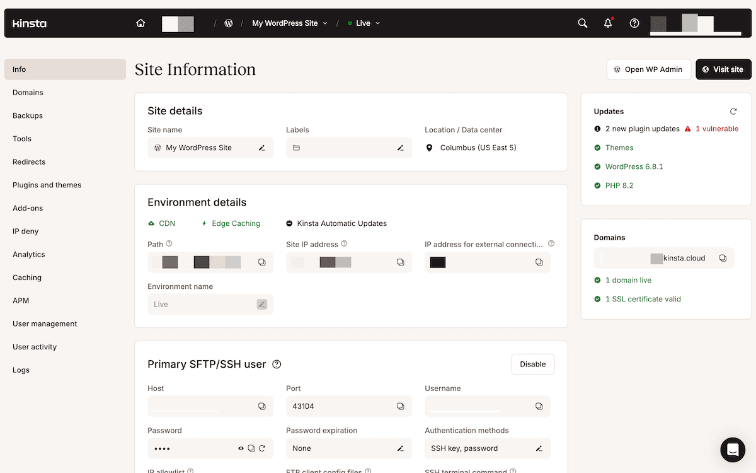756x473 pixels.
Task: Copy the Site IP address
Action: pos(400,262)
